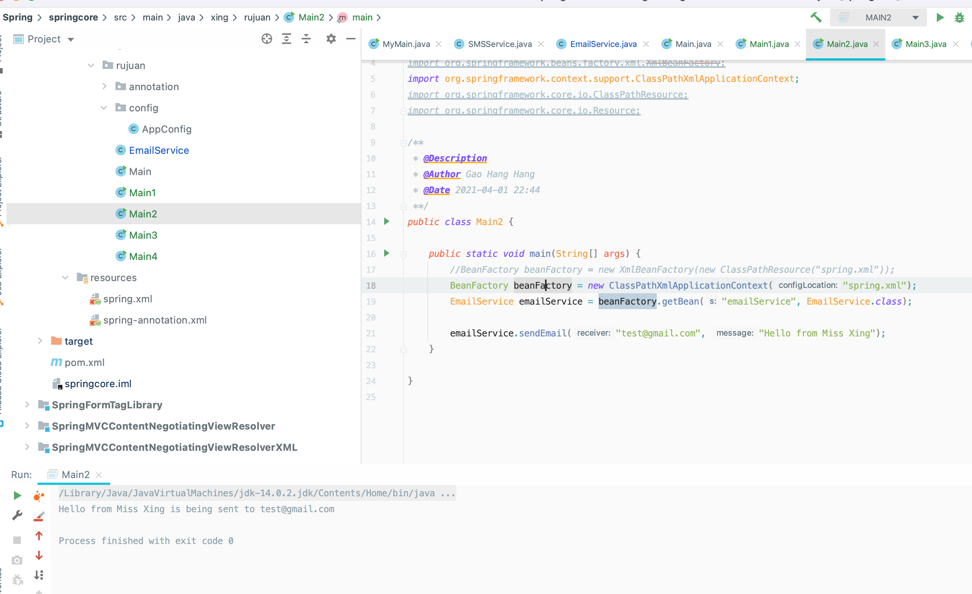Collapse the resources folder
972x594 pixels.
pos(65,277)
